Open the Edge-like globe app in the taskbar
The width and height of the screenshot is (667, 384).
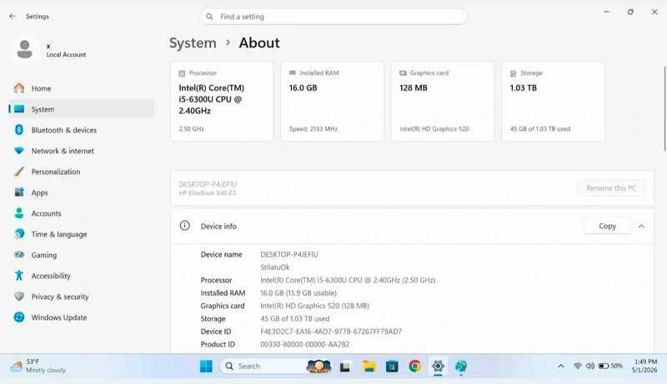point(461,367)
